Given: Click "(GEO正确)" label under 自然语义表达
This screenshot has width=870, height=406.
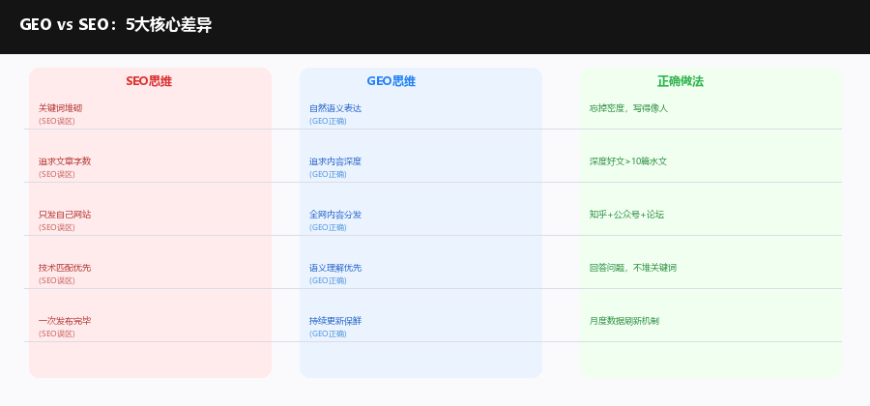Looking at the screenshot, I should [x=328, y=121].
